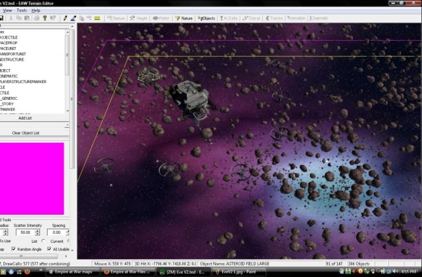Select PLAYERSTRUCTUREMARKER category in list
Viewport: 422px width, 277px height.
click(23, 81)
